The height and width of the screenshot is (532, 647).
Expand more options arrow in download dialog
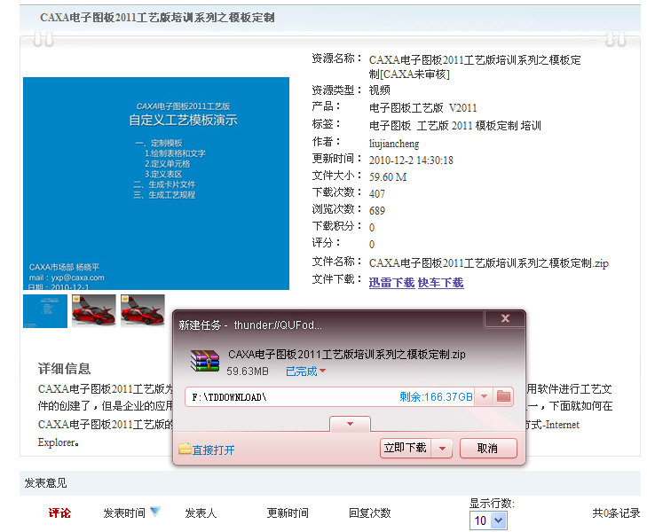[x=350, y=425]
